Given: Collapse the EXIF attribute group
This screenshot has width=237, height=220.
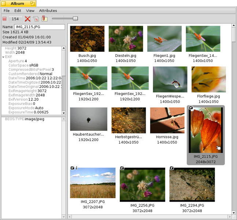Looking at the screenshot, I should click(3, 57).
